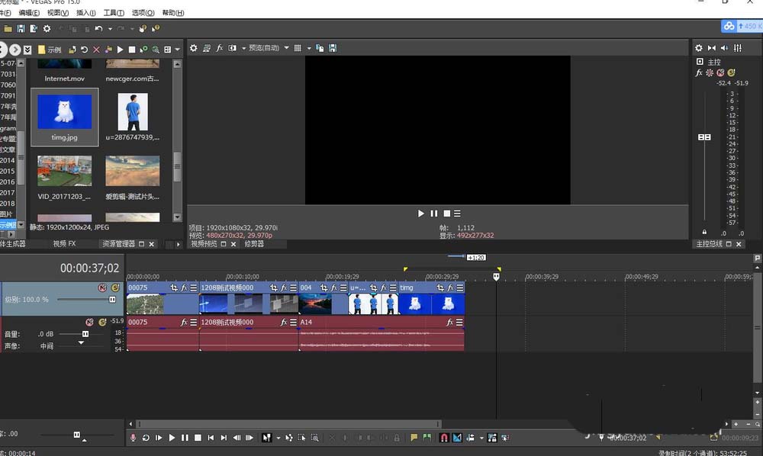Select VID_20171203 media thumbnail

65,171
